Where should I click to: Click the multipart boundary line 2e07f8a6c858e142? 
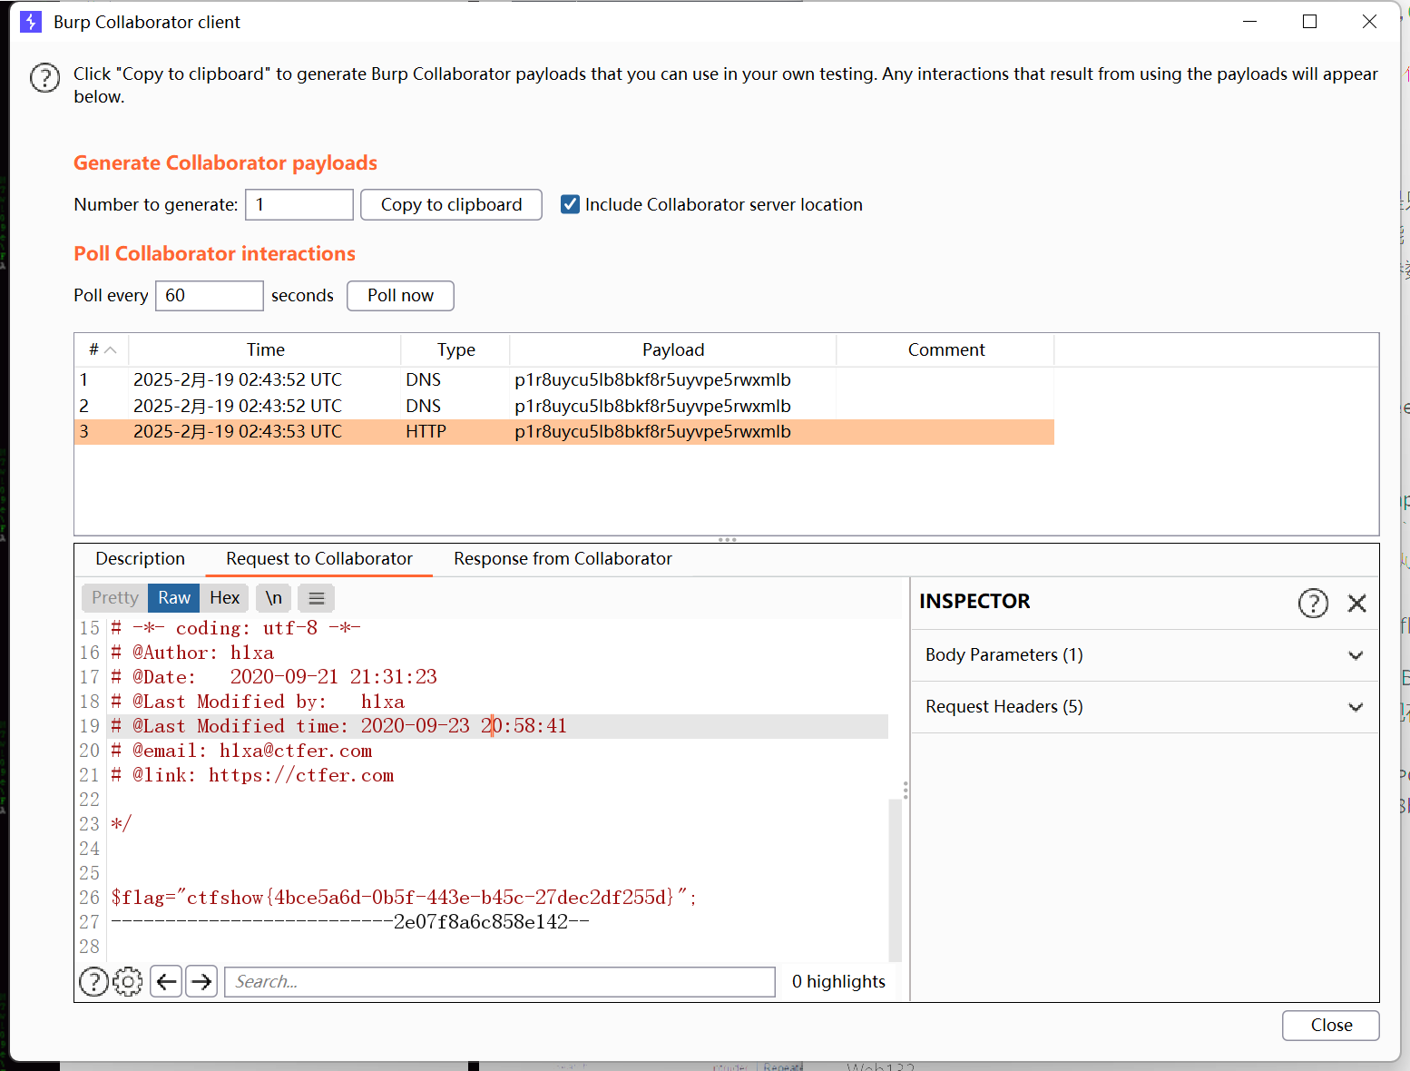pyautogui.click(x=350, y=922)
